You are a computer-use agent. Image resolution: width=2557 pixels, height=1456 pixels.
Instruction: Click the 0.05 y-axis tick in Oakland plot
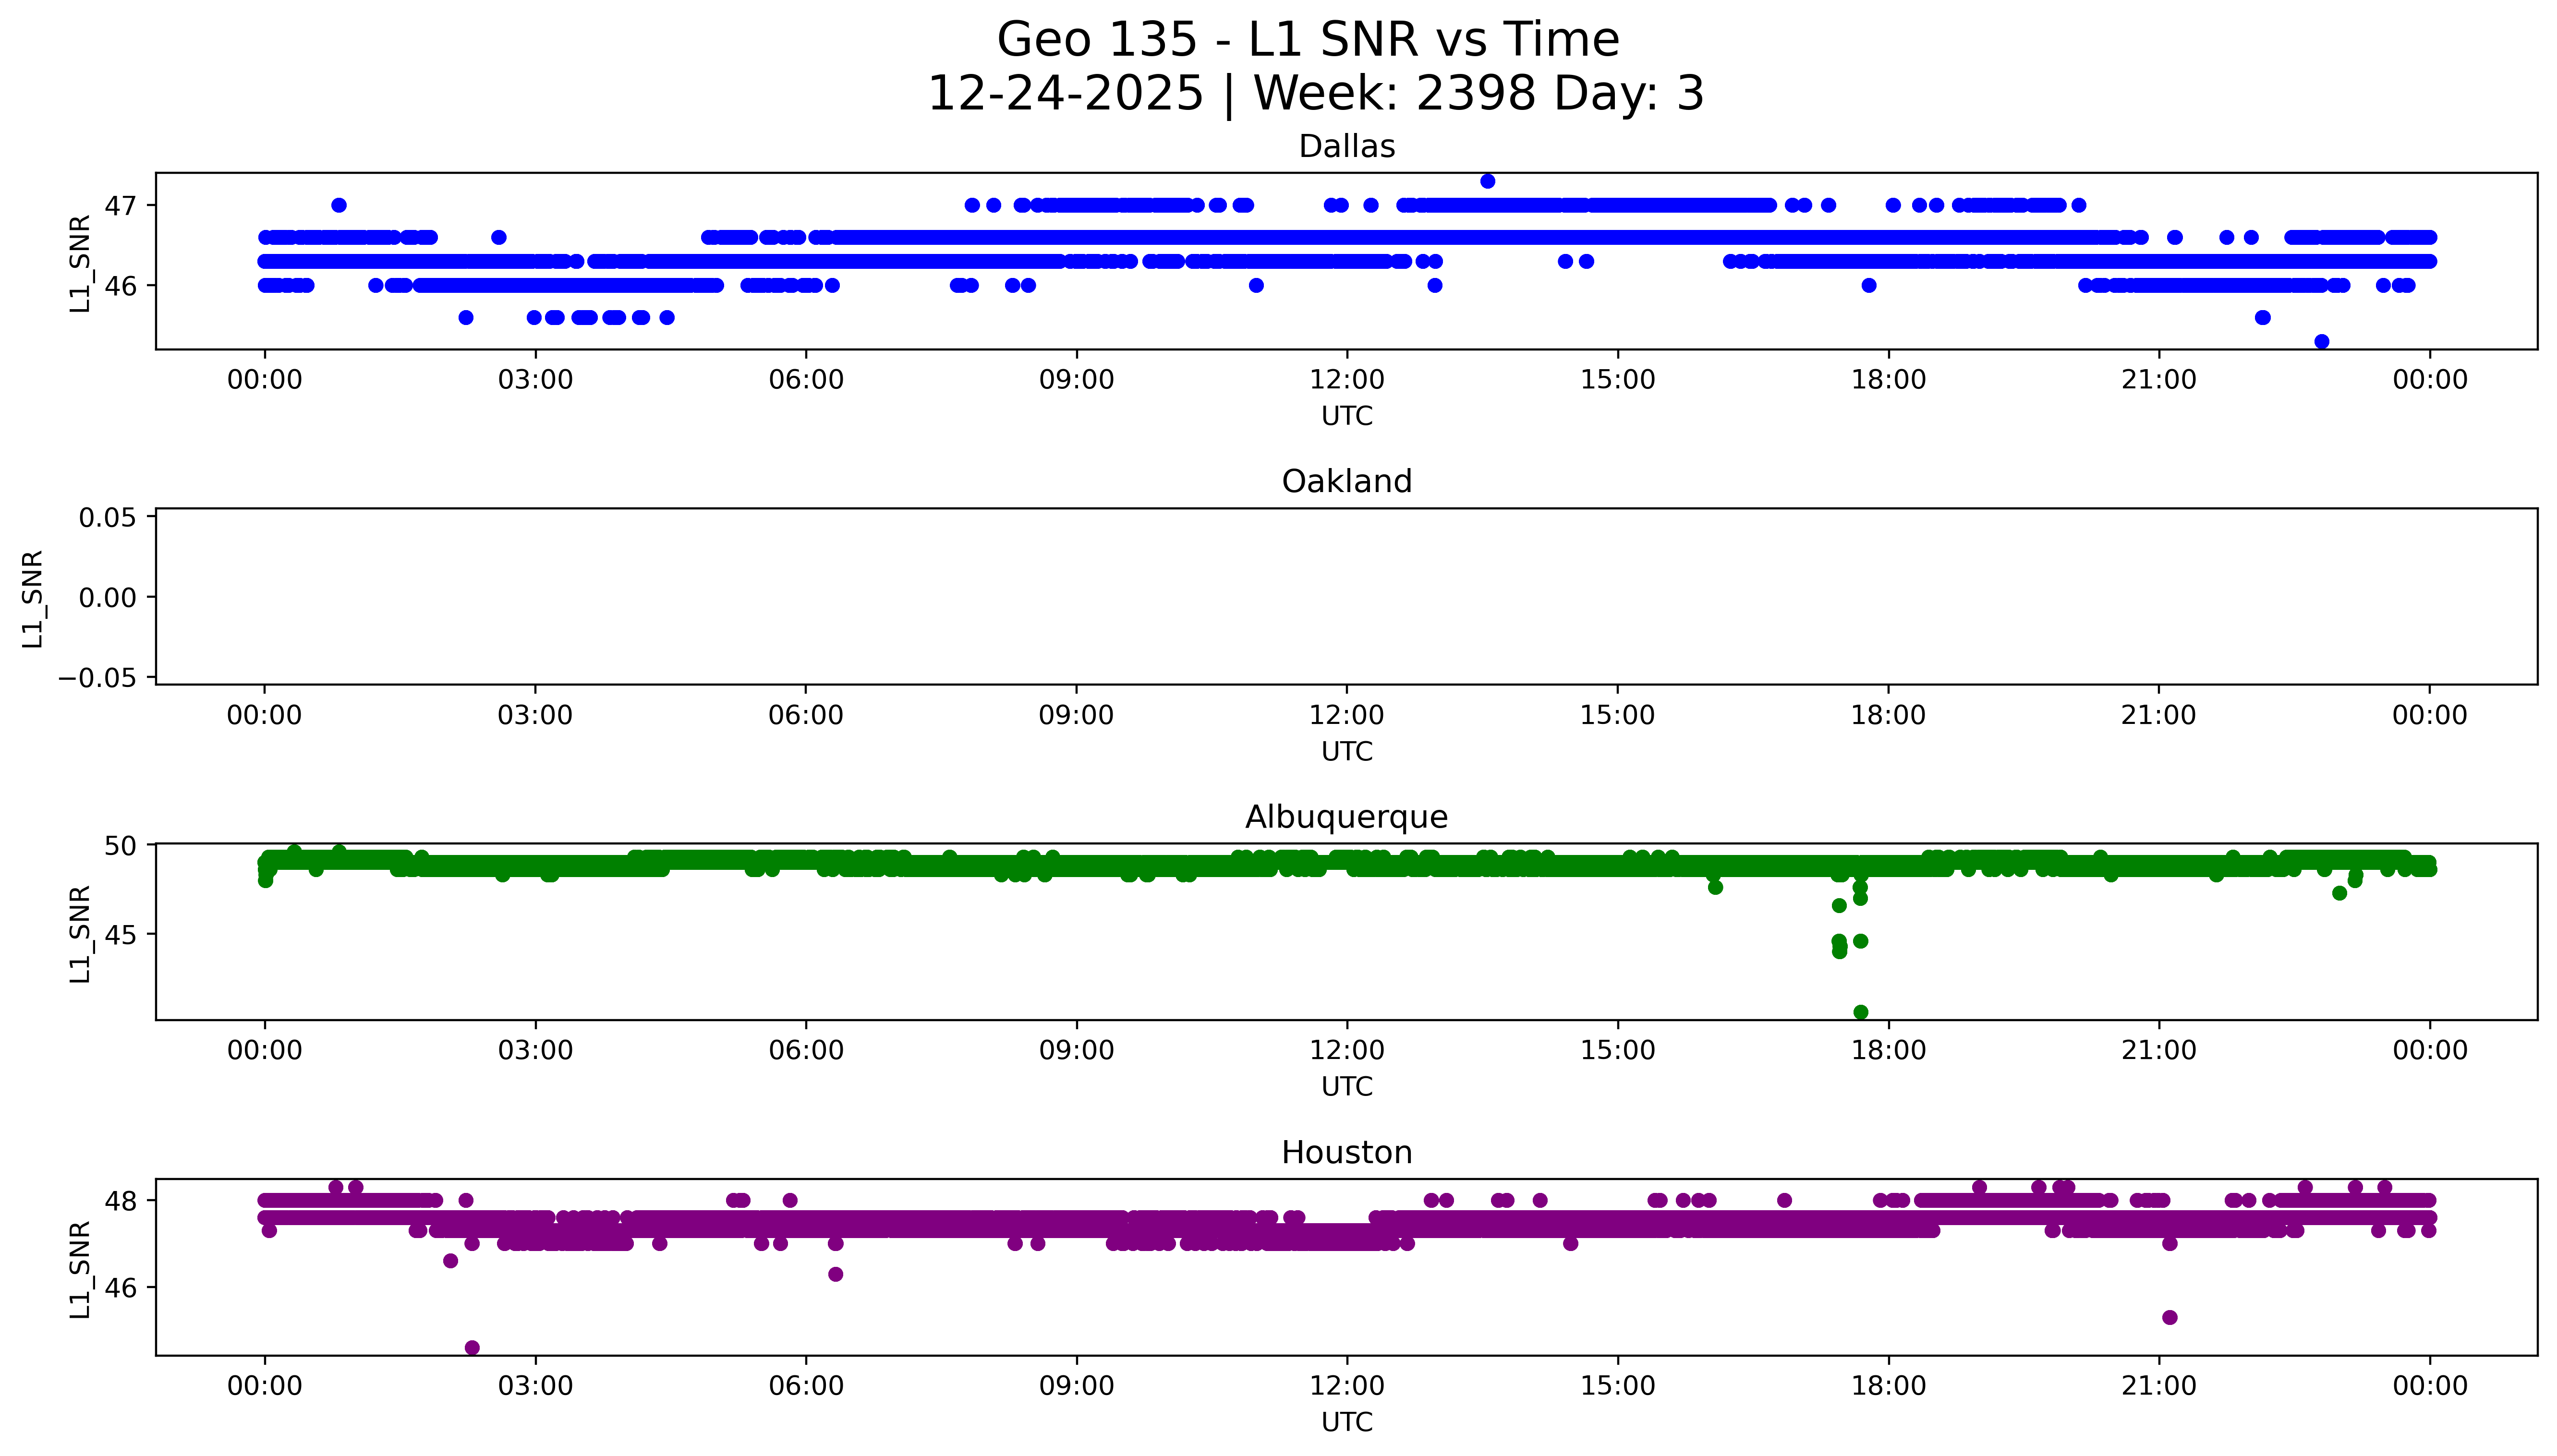tap(107, 517)
